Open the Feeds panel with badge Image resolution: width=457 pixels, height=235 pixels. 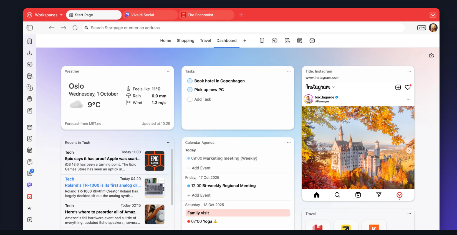[30, 173]
